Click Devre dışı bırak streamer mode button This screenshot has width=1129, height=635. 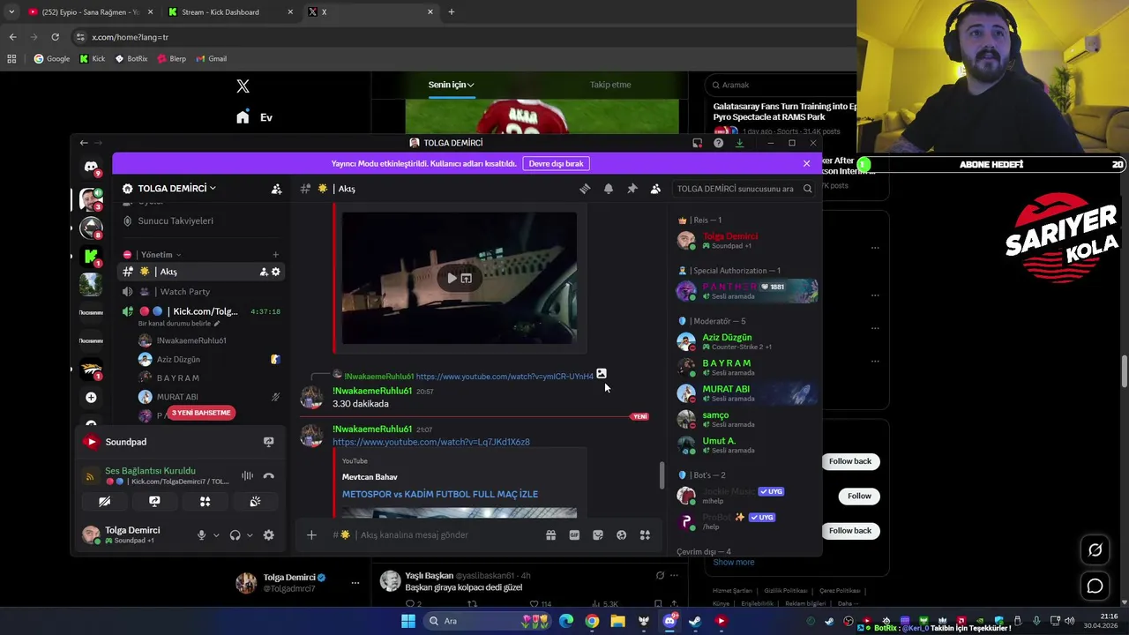(x=556, y=163)
